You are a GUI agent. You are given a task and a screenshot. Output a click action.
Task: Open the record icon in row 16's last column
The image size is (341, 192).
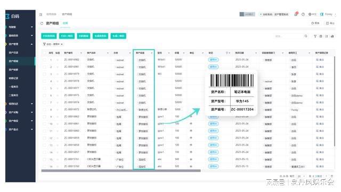tap(318, 166)
